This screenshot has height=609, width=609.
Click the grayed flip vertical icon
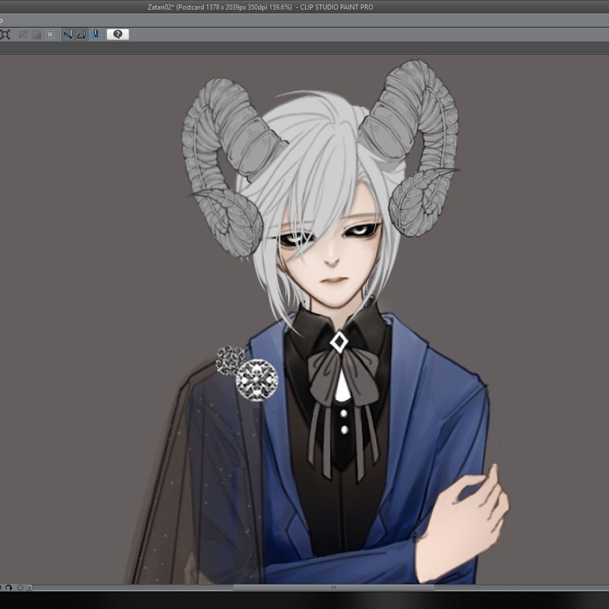[x=36, y=34]
